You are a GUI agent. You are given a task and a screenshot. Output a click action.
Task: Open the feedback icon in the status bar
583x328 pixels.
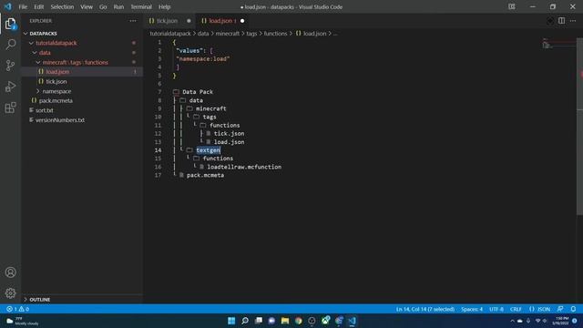tap(560, 309)
